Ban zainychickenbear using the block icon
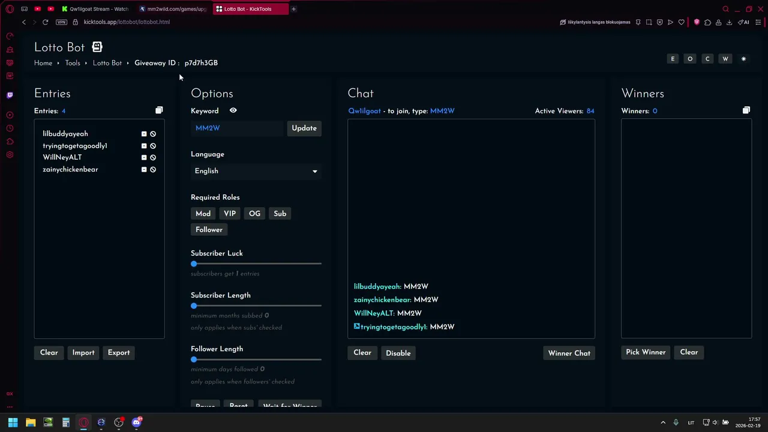768x432 pixels. pyautogui.click(x=153, y=169)
